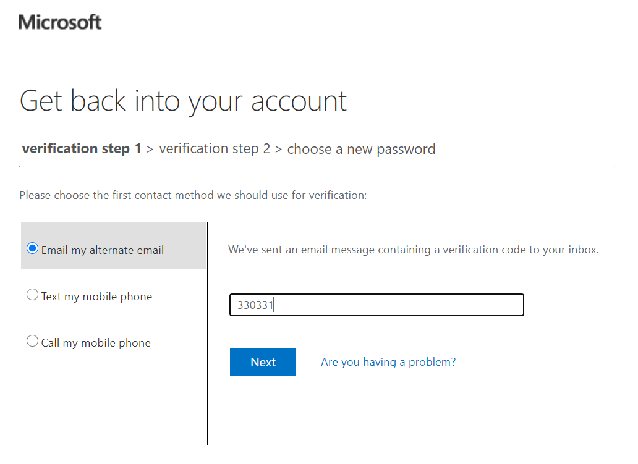The image size is (638, 464).
Task: Click the Text my mobile phone label
Action: [x=96, y=297]
